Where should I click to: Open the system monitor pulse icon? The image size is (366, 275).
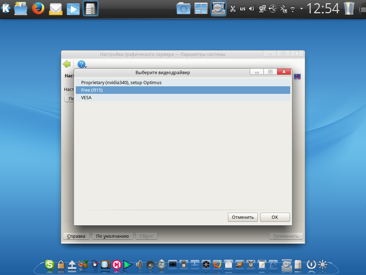point(195,265)
